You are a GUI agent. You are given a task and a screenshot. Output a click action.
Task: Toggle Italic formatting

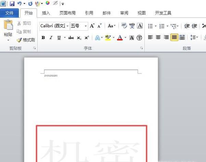51,38
